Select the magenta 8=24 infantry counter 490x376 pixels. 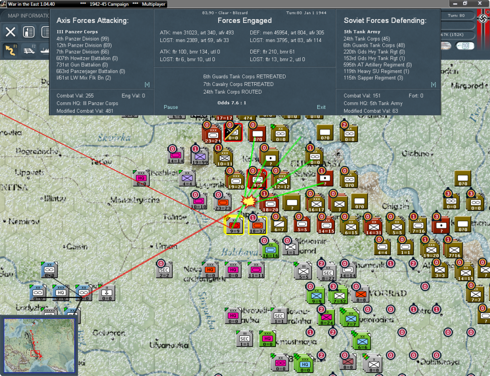coord(326,317)
